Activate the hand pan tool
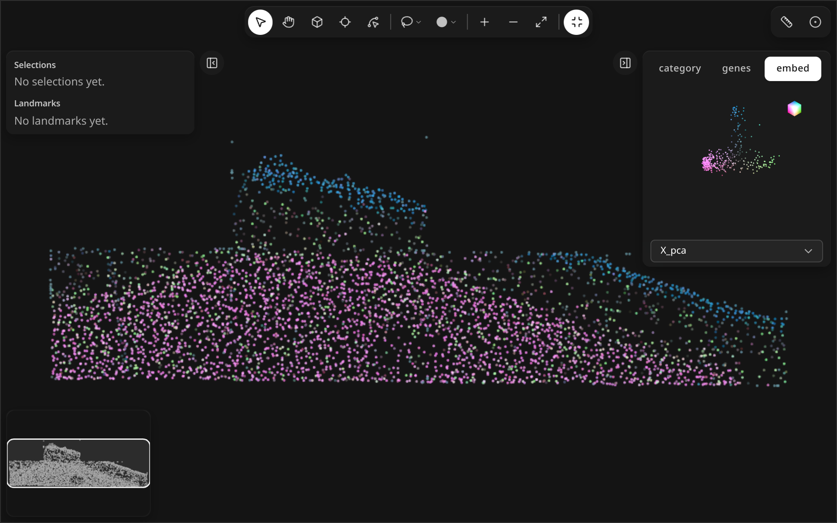 coord(289,22)
